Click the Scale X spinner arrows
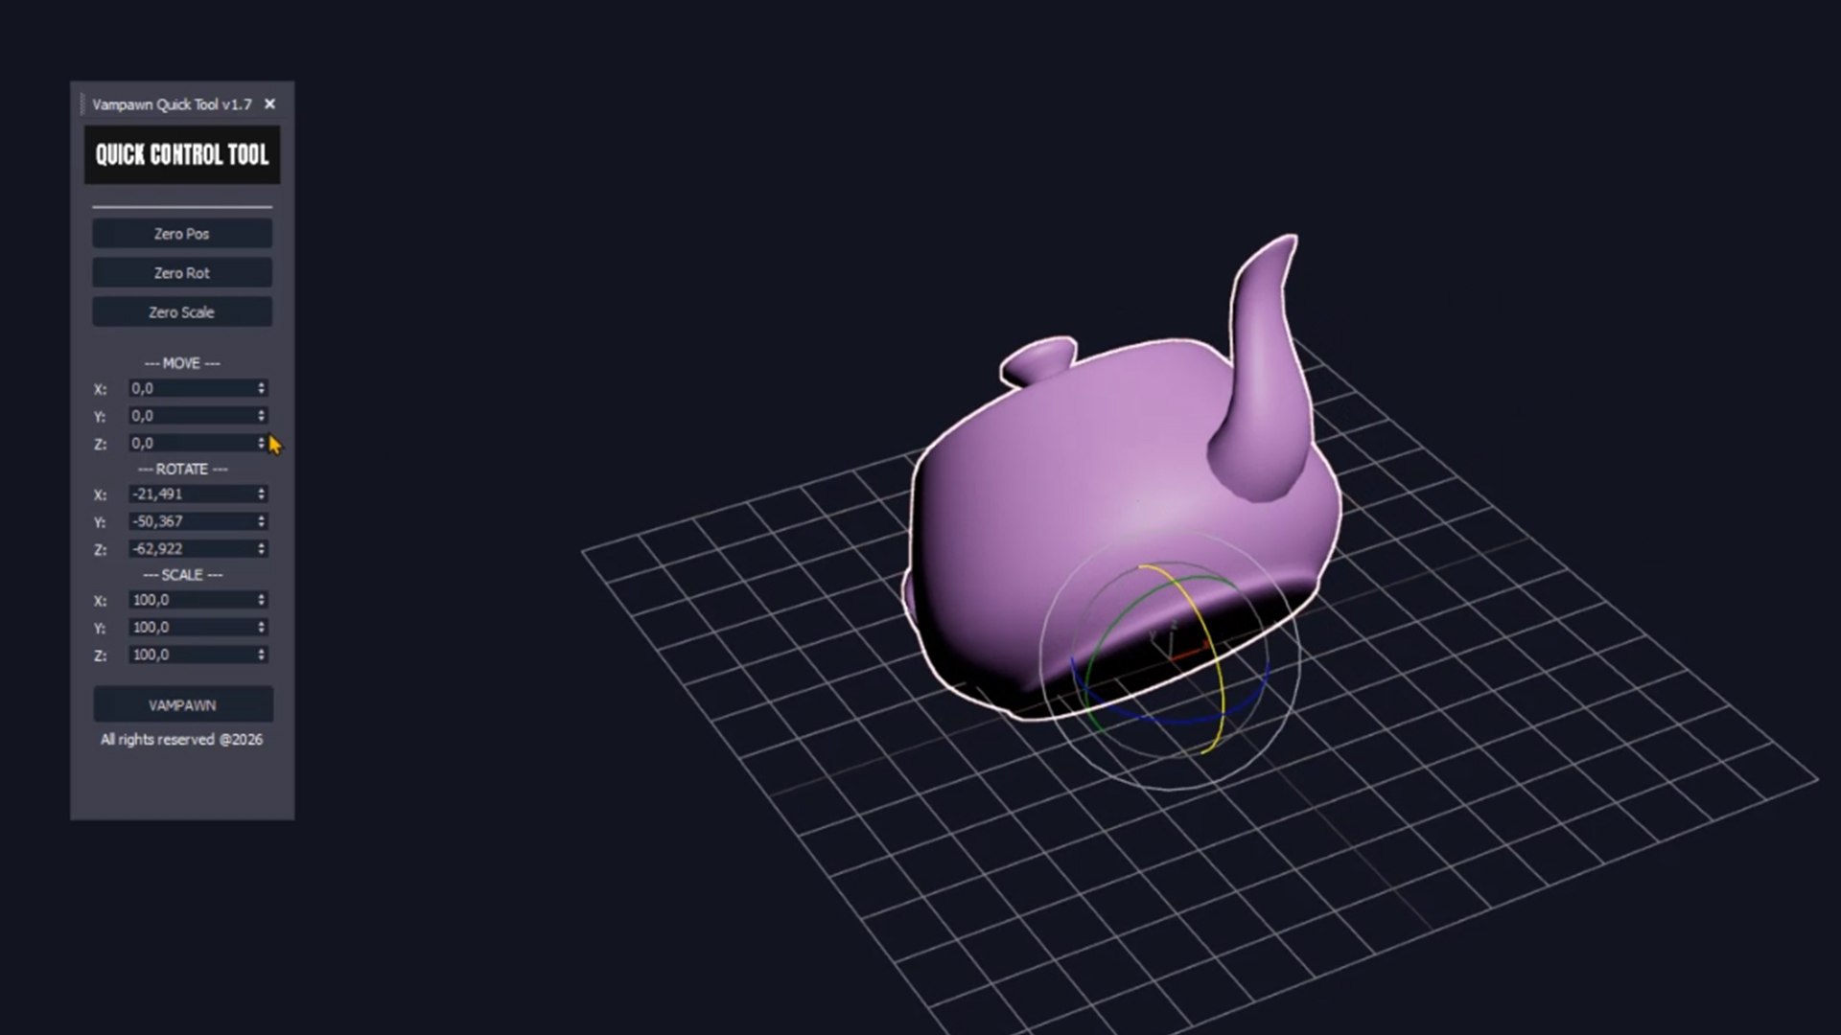The image size is (1841, 1035). [x=261, y=600]
